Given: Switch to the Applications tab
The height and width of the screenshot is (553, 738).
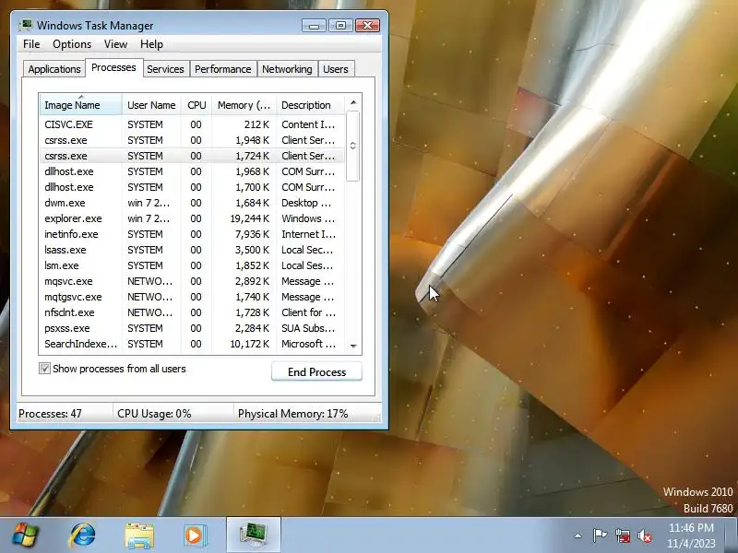Looking at the screenshot, I should tap(54, 69).
